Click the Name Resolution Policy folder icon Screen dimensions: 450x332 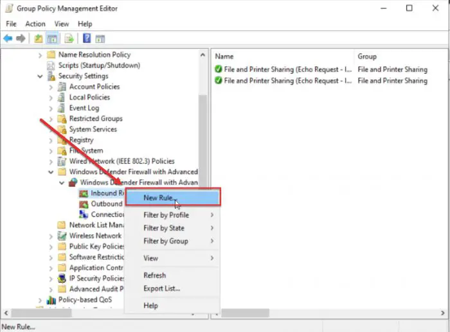point(51,54)
